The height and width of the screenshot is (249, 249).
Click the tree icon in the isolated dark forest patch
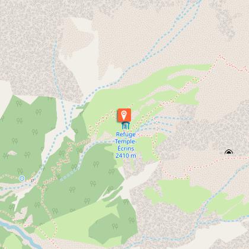pos(115,226)
